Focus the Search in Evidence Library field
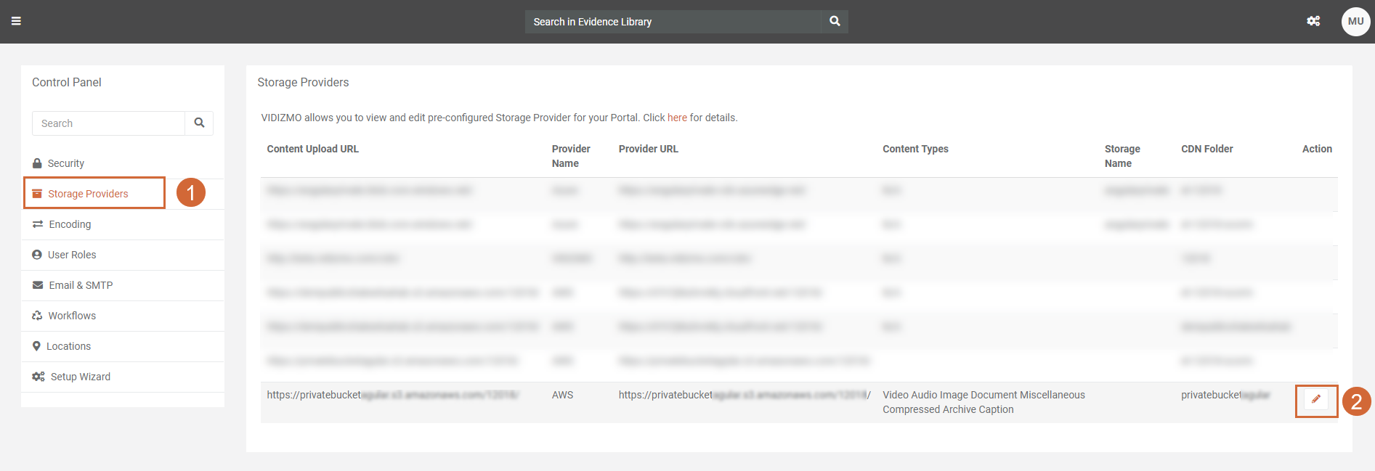Image resolution: width=1375 pixels, height=471 pixels. click(x=673, y=22)
